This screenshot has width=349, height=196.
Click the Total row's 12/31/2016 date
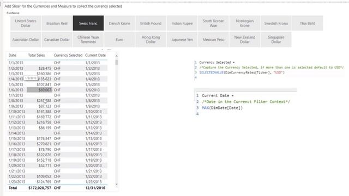click(x=95, y=188)
